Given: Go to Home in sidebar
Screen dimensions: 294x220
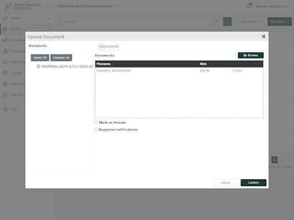Looking at the screenshot, I should [x=15, y=18].
